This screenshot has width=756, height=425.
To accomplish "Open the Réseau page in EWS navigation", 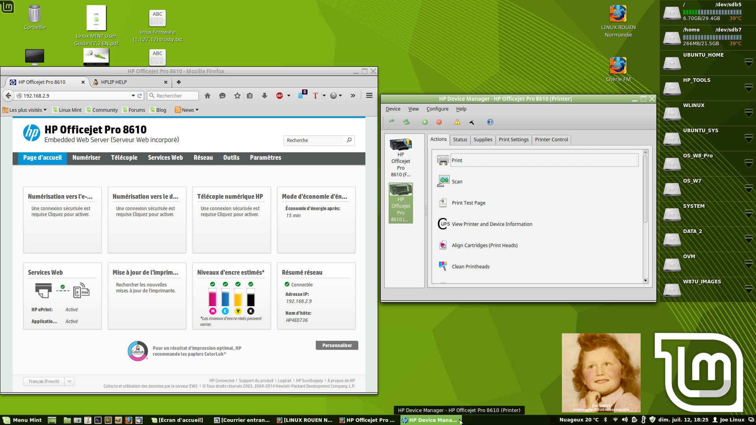I will click(x=203, y=157).
